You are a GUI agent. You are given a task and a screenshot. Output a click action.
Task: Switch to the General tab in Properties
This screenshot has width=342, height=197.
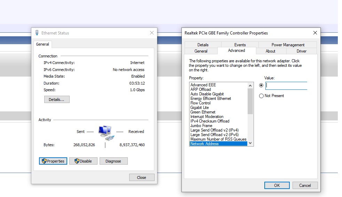[x=201, y=51]
